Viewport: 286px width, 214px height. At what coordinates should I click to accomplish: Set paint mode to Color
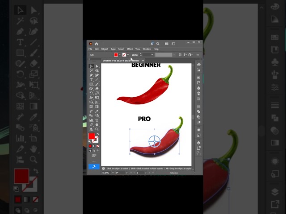pos(90,146)
